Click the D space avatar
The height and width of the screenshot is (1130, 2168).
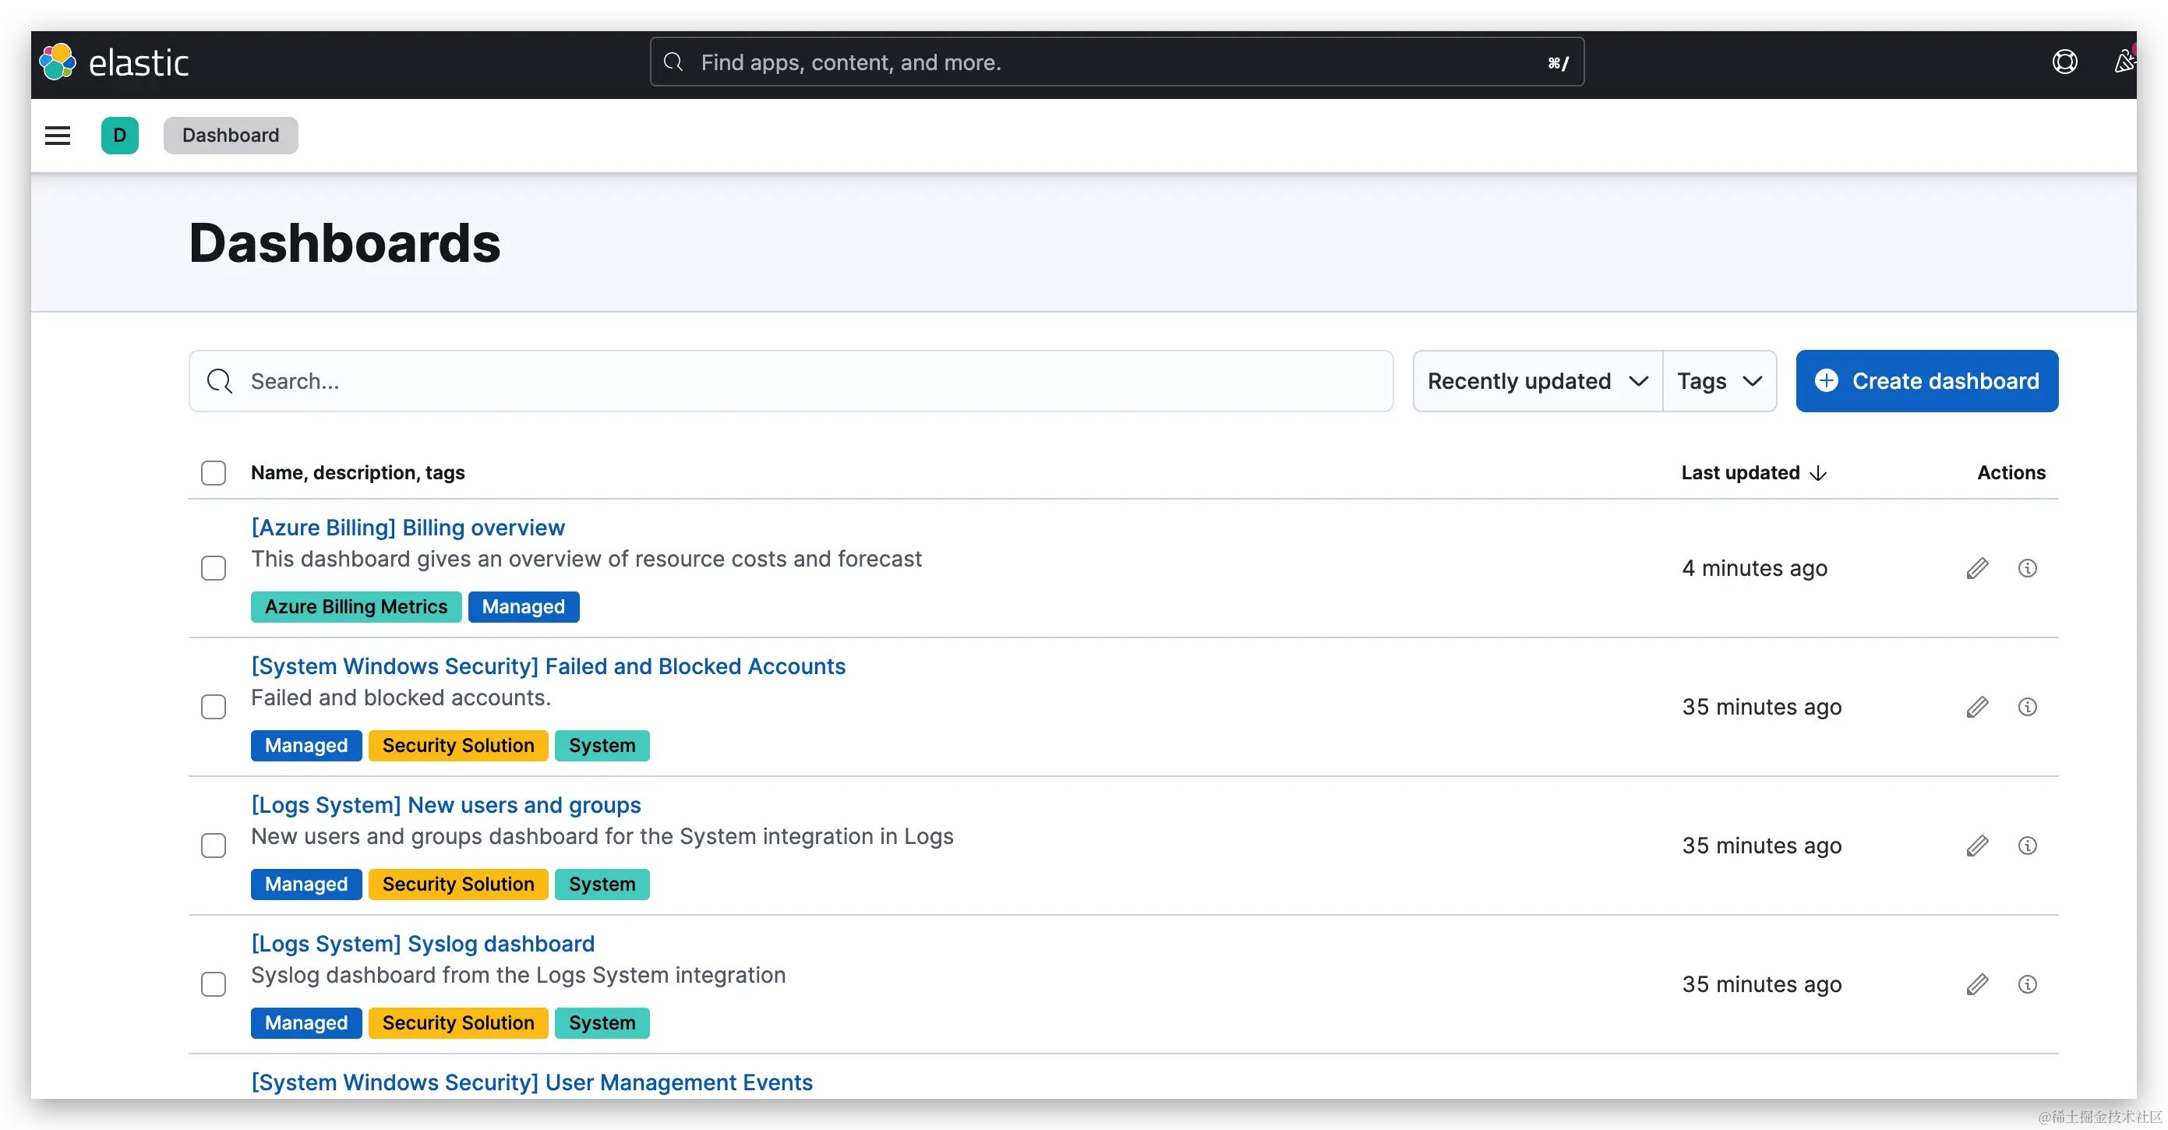(119, 136)
